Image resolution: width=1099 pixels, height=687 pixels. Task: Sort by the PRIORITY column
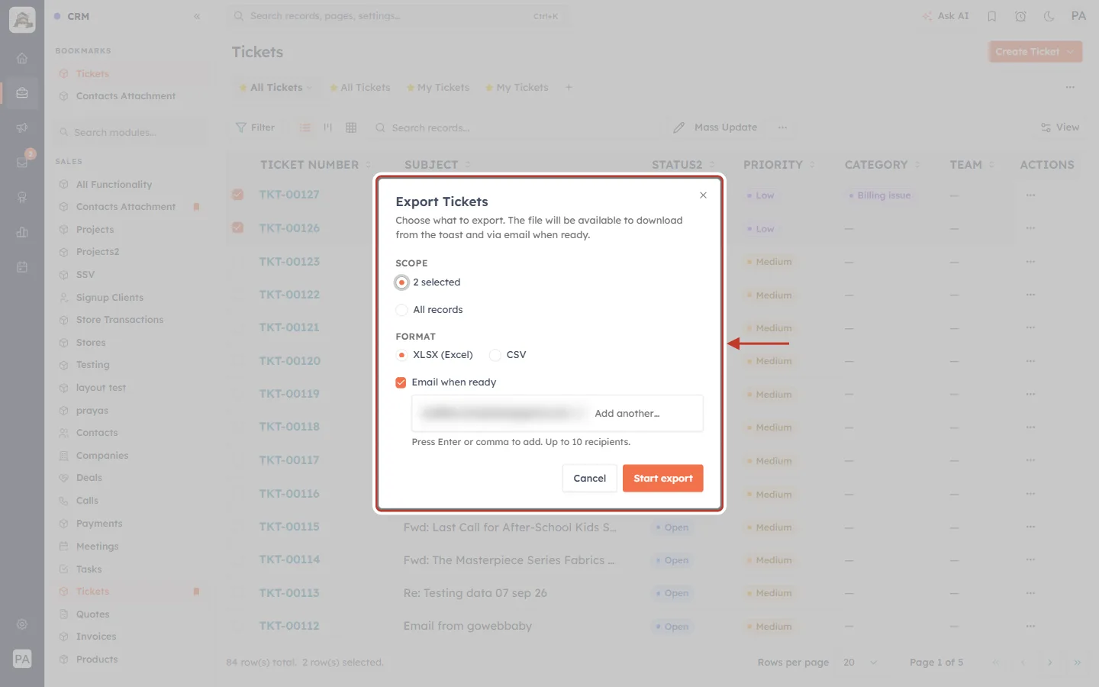(779, 165)
